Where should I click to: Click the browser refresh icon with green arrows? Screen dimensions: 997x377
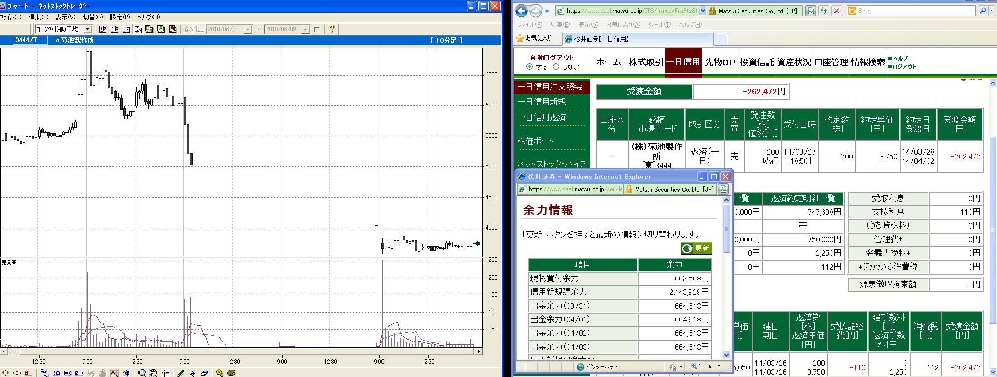[824, 11]
